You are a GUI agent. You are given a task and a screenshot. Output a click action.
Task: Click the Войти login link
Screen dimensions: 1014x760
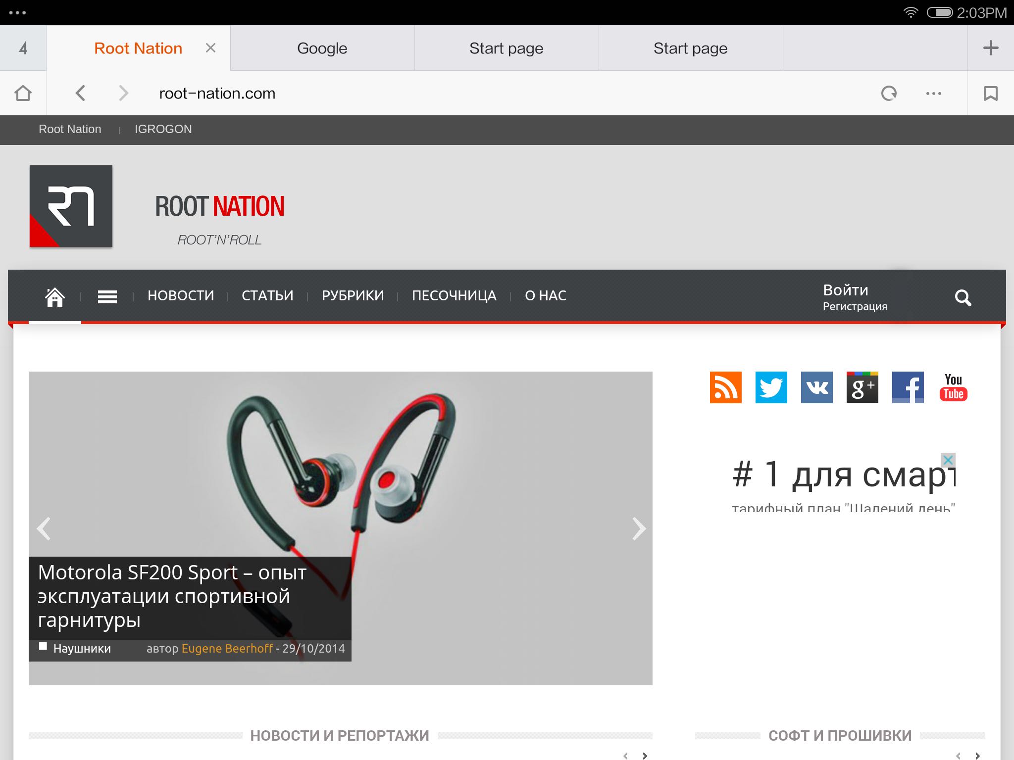point(846,290)
